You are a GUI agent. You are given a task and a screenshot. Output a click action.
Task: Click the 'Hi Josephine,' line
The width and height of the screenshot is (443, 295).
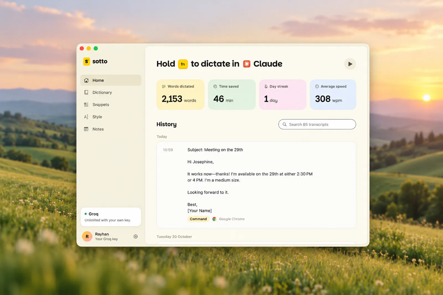(x=200, y=162)
